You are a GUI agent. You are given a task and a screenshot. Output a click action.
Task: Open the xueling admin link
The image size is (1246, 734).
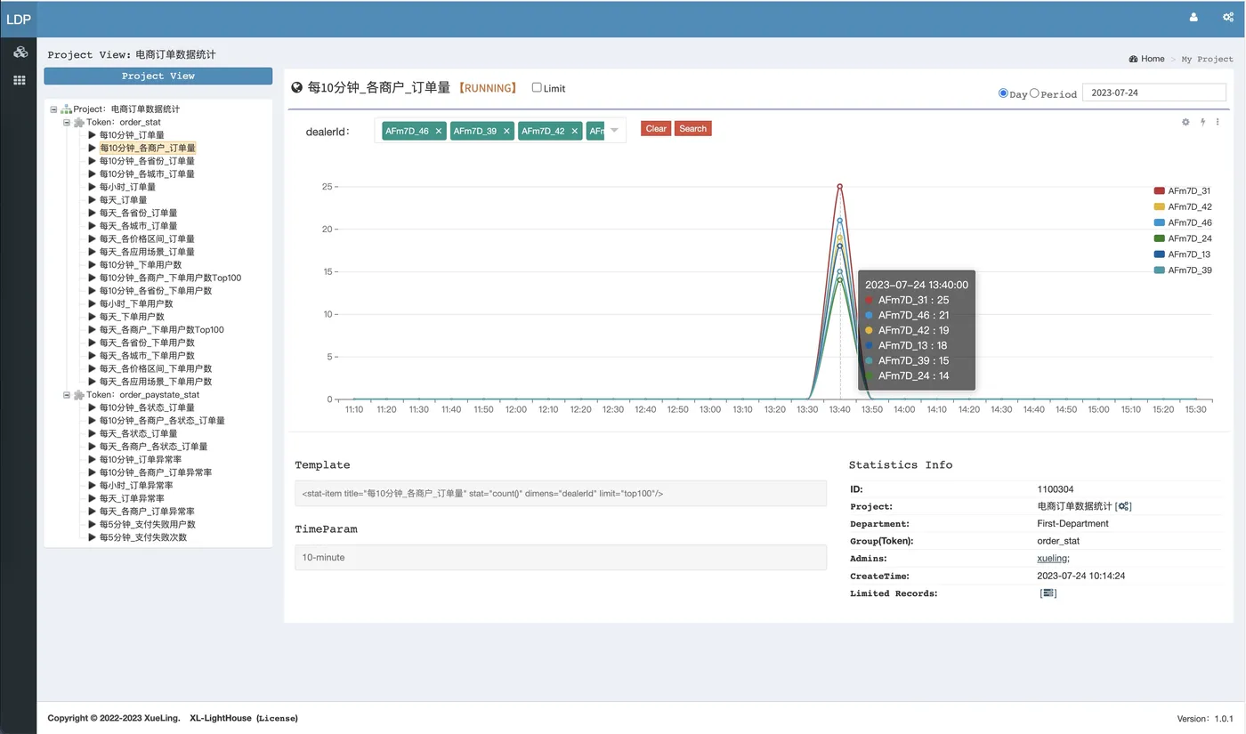click(x=1052, y=559)
